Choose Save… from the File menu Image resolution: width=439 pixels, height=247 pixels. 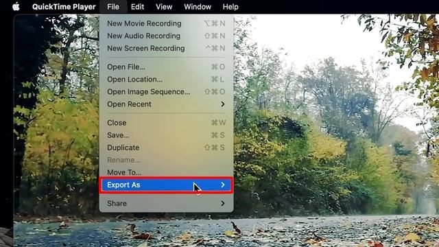pyautogui.click(x=166, y=135)
